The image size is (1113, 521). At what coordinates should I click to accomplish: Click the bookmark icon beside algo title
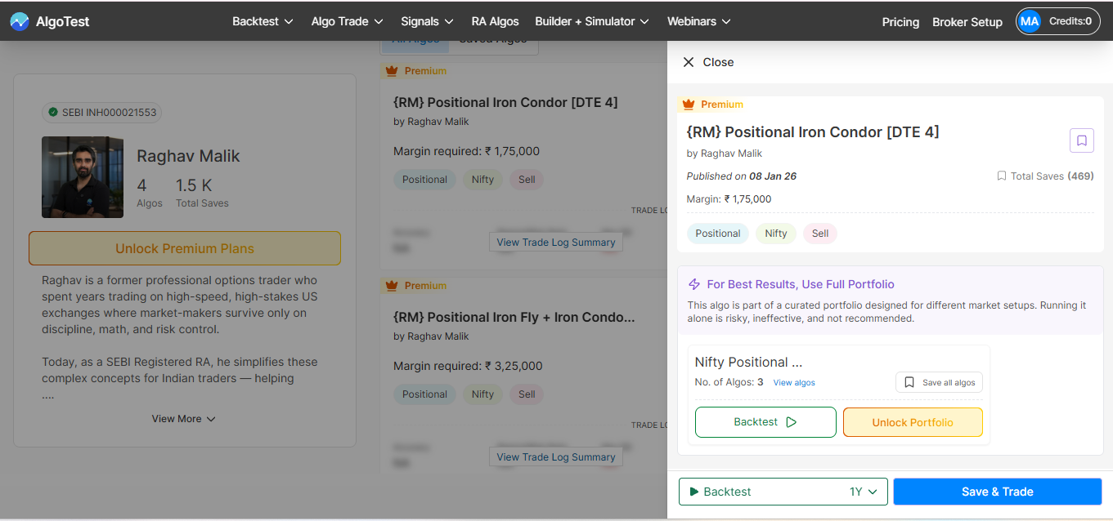[x=1081, y=140]
